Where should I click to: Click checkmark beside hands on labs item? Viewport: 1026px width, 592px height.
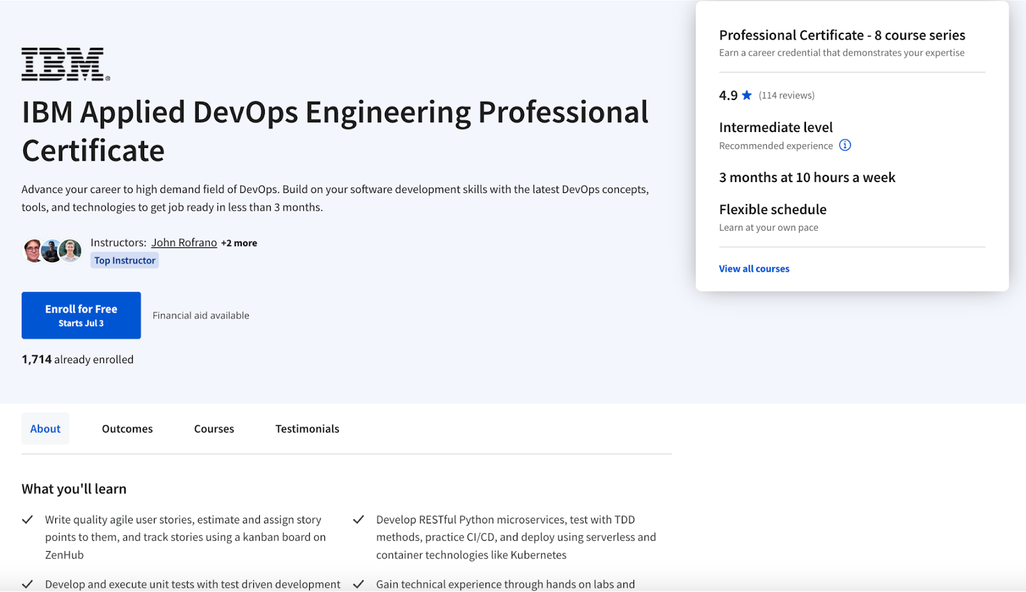pyautogui.click(x=358, y=584)
